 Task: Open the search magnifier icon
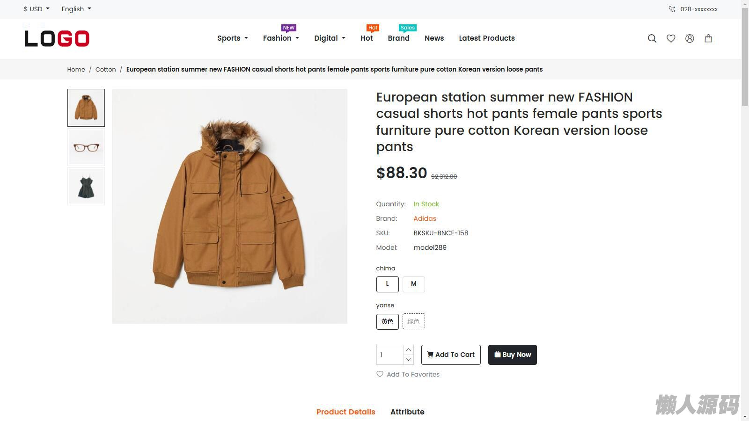click(x=652, y=38)
